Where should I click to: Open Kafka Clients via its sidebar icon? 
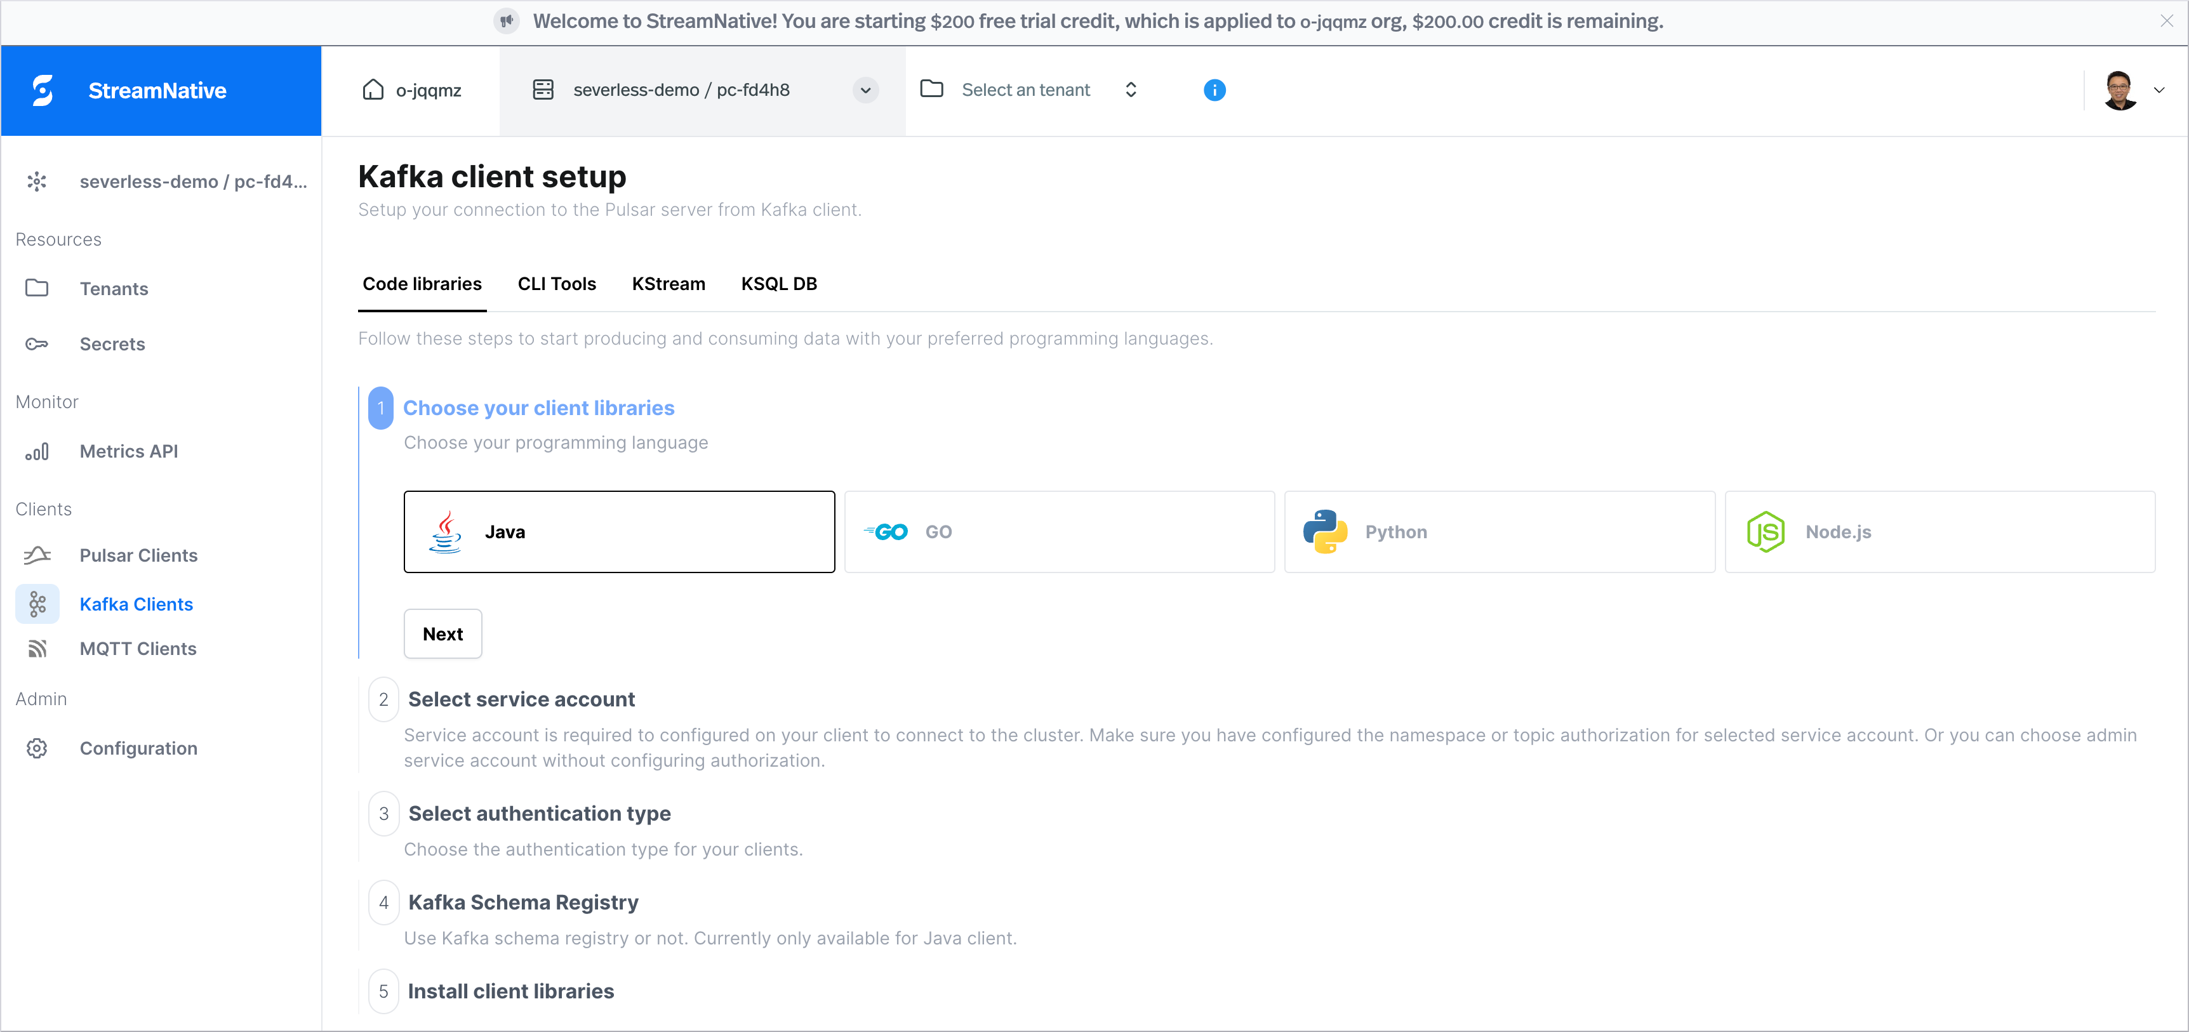tap(37, 604)
